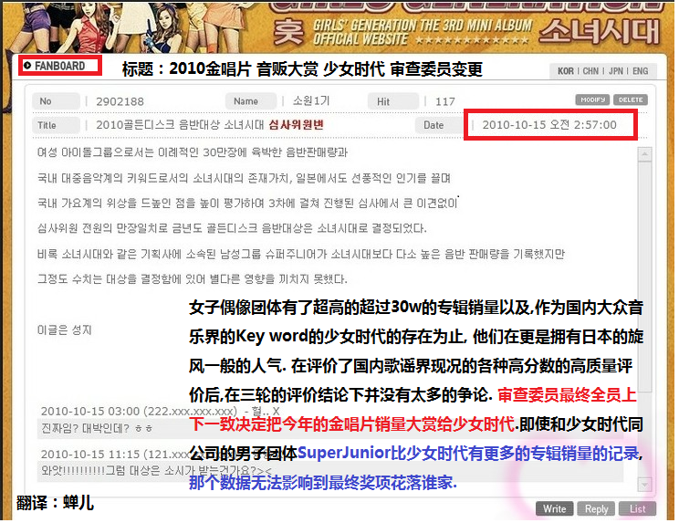
Task: Click post title 2010골든디스크 음반대상 소녀시대
Action: point(180,125)
